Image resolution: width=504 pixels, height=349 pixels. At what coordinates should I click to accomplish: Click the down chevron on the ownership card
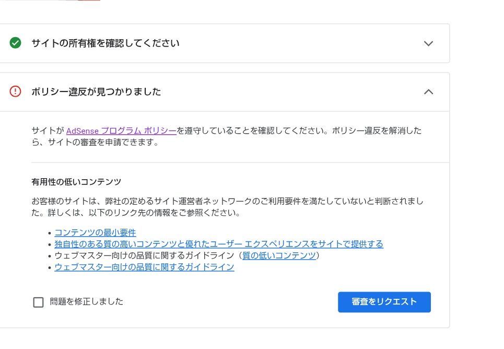[428, 43]
